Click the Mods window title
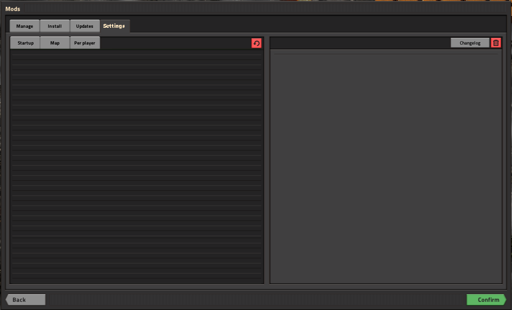 point(13,9)
